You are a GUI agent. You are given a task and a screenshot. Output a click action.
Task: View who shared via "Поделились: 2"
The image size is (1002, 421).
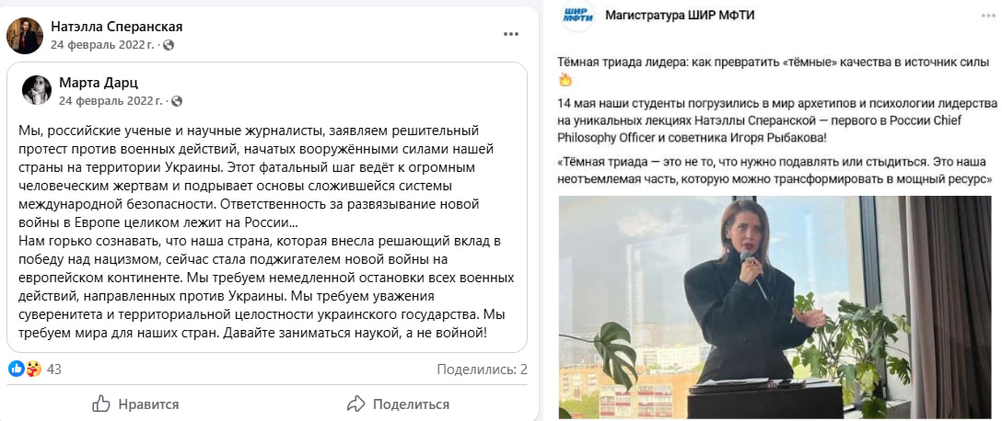click(482, 370)
